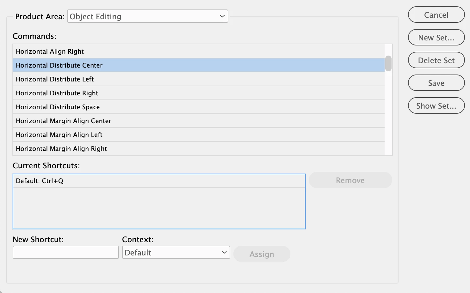Open Show Set list
Image resolution: width=470 pixels, height=293 pixels.
pyautogui.click(x=436, y=106)
